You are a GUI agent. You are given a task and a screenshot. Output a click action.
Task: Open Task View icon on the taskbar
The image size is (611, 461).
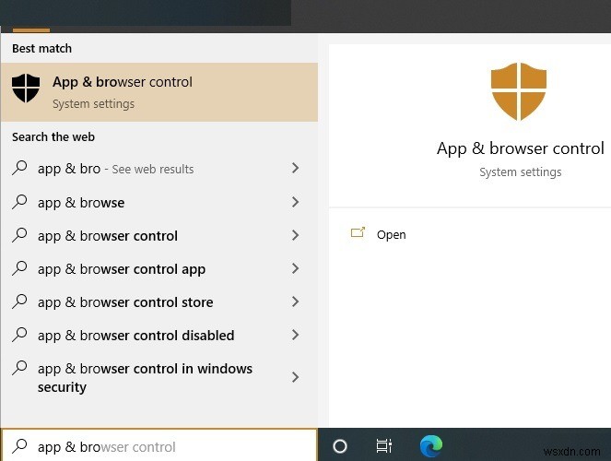coord(383,446)
